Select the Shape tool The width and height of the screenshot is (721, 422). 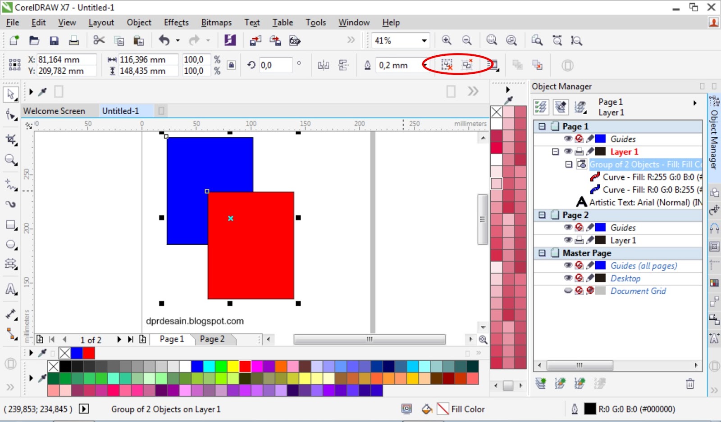click(10, 115)
